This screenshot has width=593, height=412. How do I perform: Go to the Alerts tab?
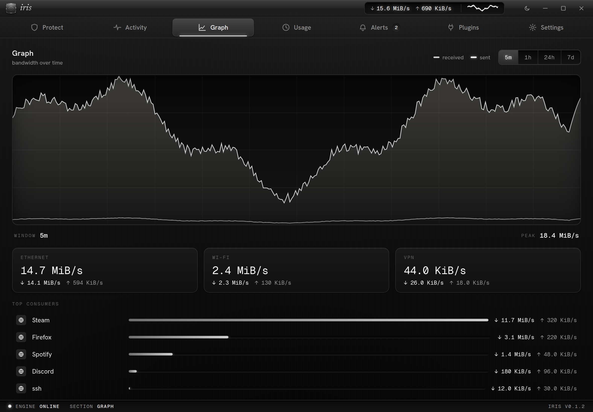click(x=379, y=27)
